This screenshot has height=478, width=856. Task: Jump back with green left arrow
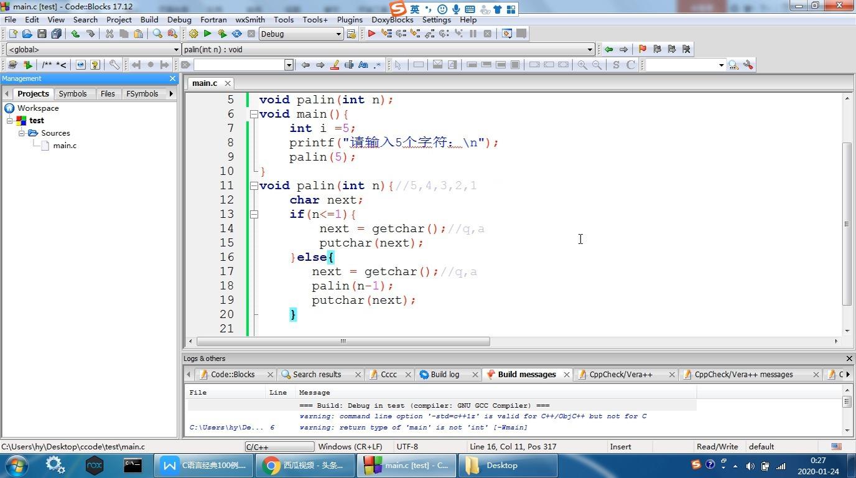pos(608,49)
